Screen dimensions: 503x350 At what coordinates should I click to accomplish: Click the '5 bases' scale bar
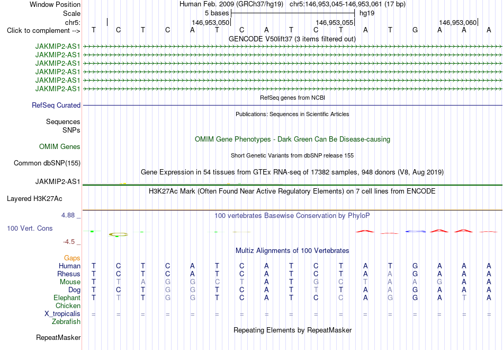coord(293,13)
